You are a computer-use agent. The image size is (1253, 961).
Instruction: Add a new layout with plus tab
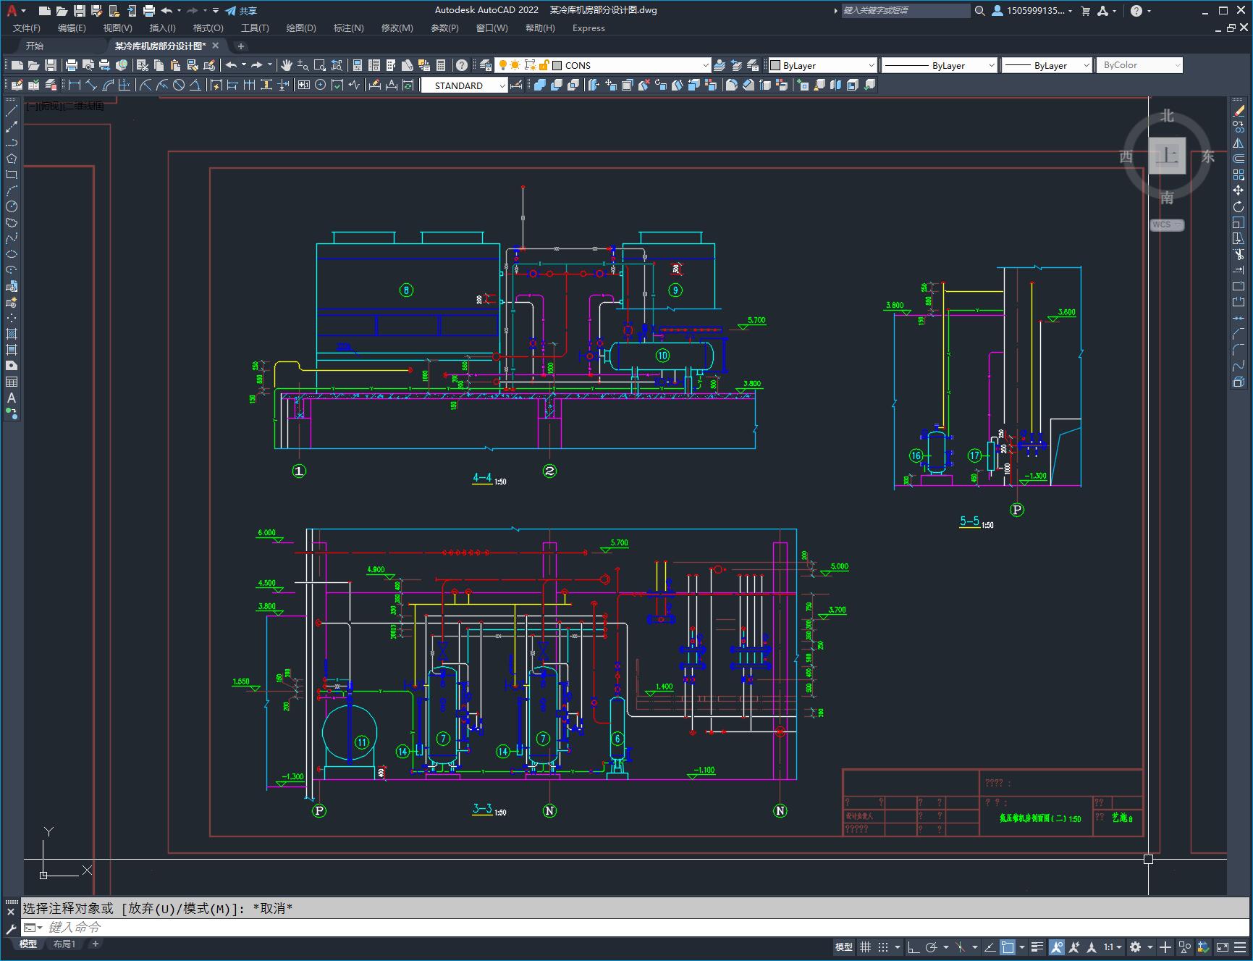(x=96, y=944)
